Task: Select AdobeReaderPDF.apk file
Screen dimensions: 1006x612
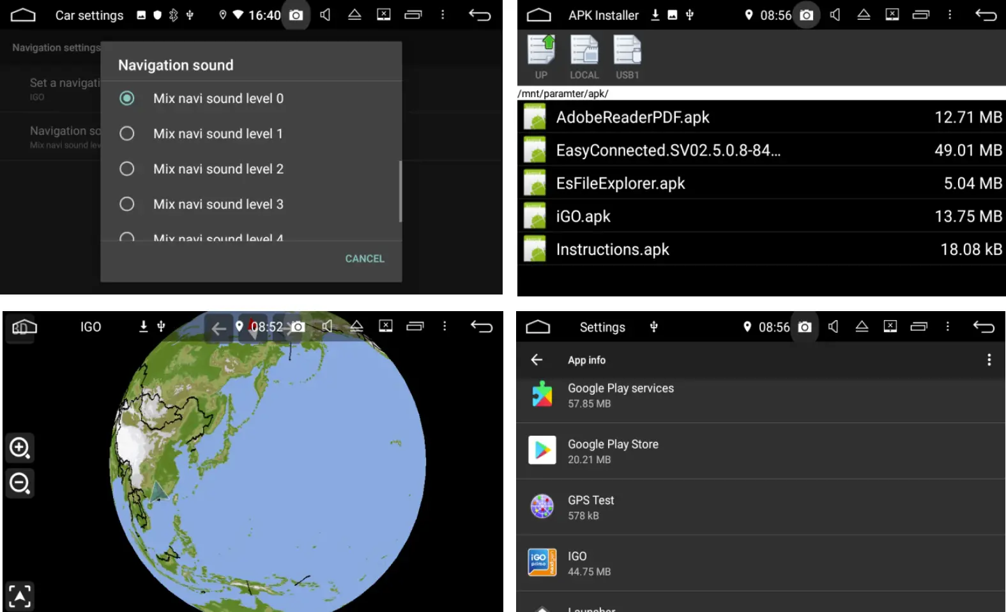Action: click(x=761, y=117)
